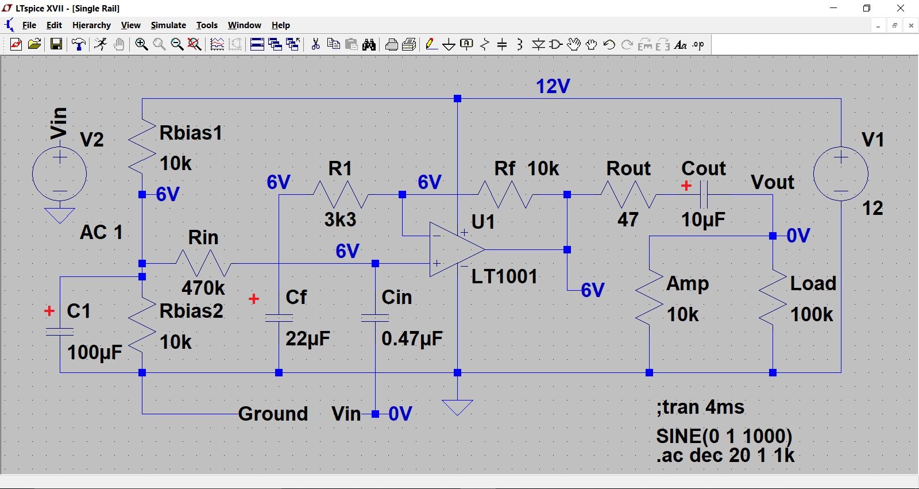Image resolution: width=919 pixels, height=489 pixels.
Task: Open the View menu
Action: [x=131, y=25]
